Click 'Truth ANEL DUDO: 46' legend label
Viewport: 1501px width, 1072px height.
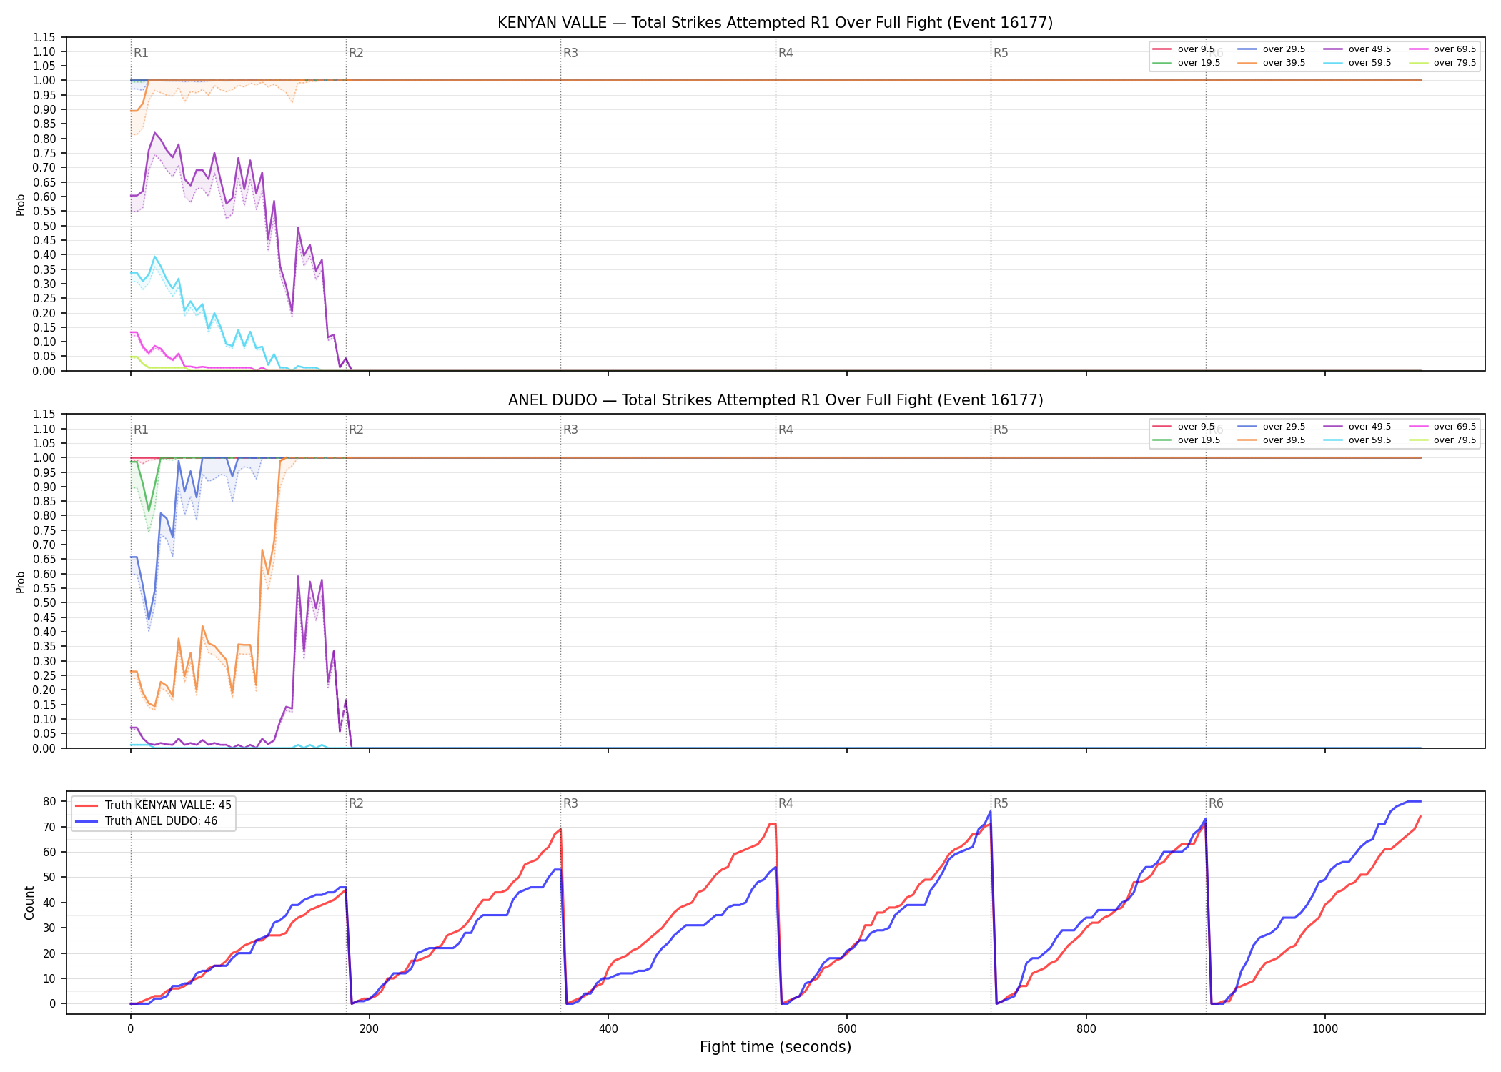(x=161, y=821)
